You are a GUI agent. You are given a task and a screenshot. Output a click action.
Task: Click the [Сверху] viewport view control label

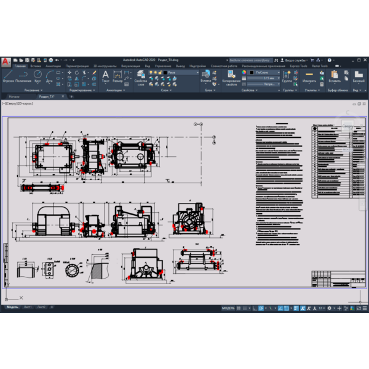pos(11,103)
